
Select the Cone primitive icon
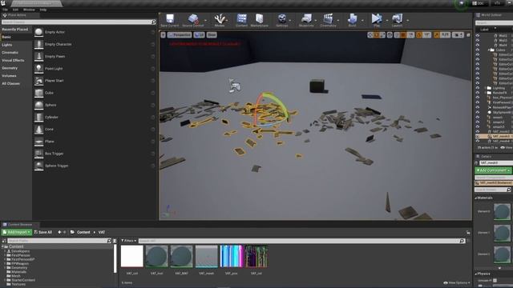click(38, 130)
